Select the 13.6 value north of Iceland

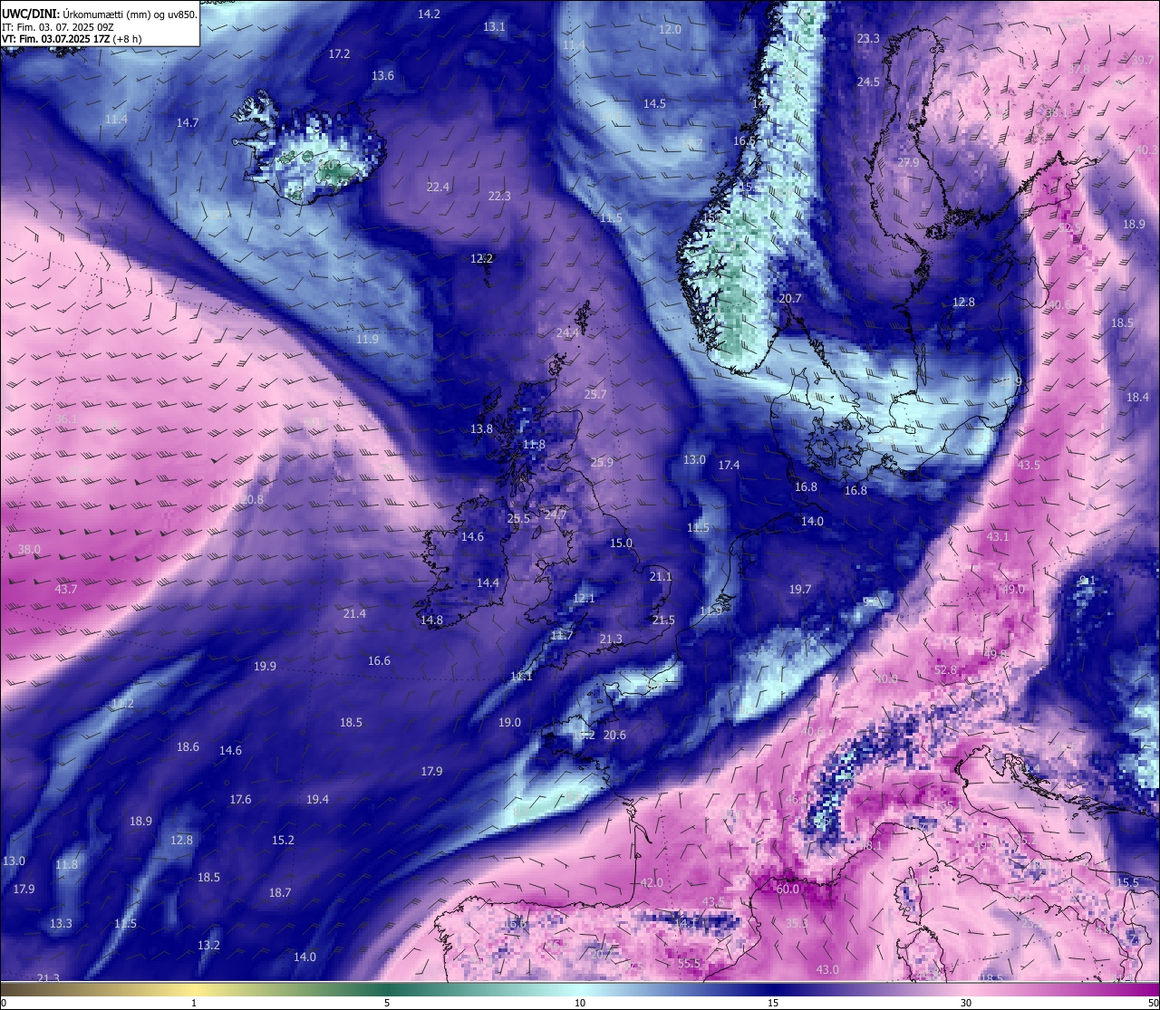382,75
